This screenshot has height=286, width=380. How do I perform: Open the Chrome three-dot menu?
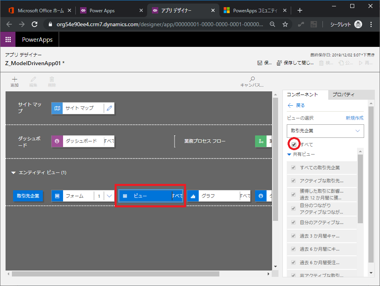(x=371, y=24)
